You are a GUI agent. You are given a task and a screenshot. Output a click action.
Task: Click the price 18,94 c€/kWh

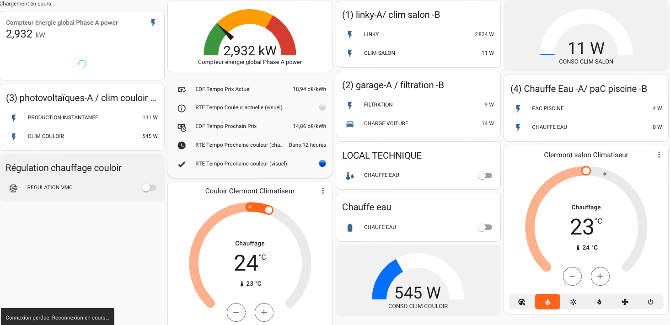click(x=310, y=89)
